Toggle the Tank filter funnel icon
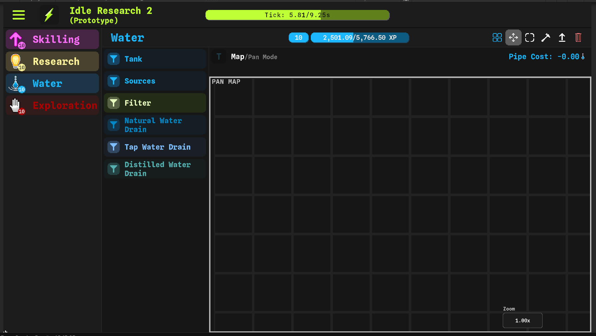Viewport: 596px width, 336px height. [x=114, y=59]
